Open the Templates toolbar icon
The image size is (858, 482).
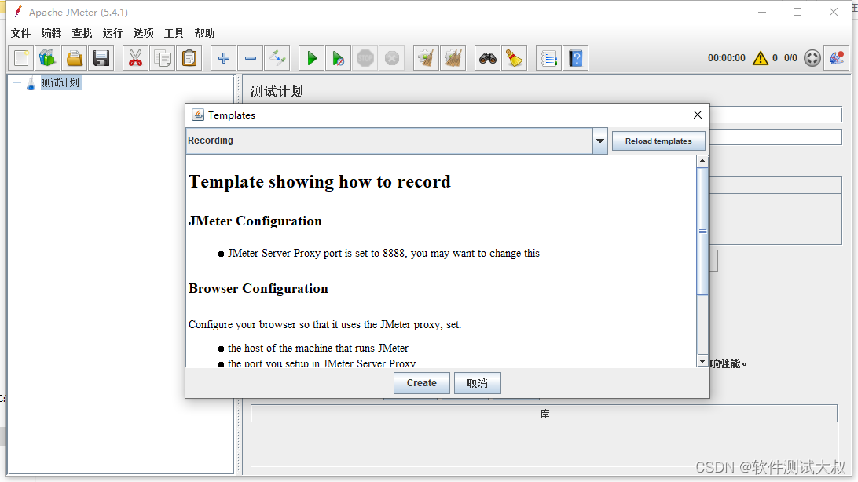coord(48,58)
